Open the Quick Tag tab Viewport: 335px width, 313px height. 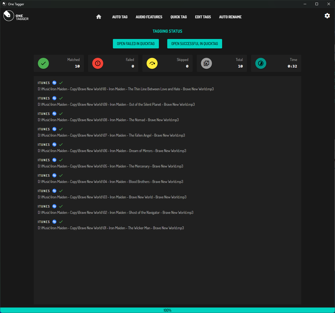point(179,17)
